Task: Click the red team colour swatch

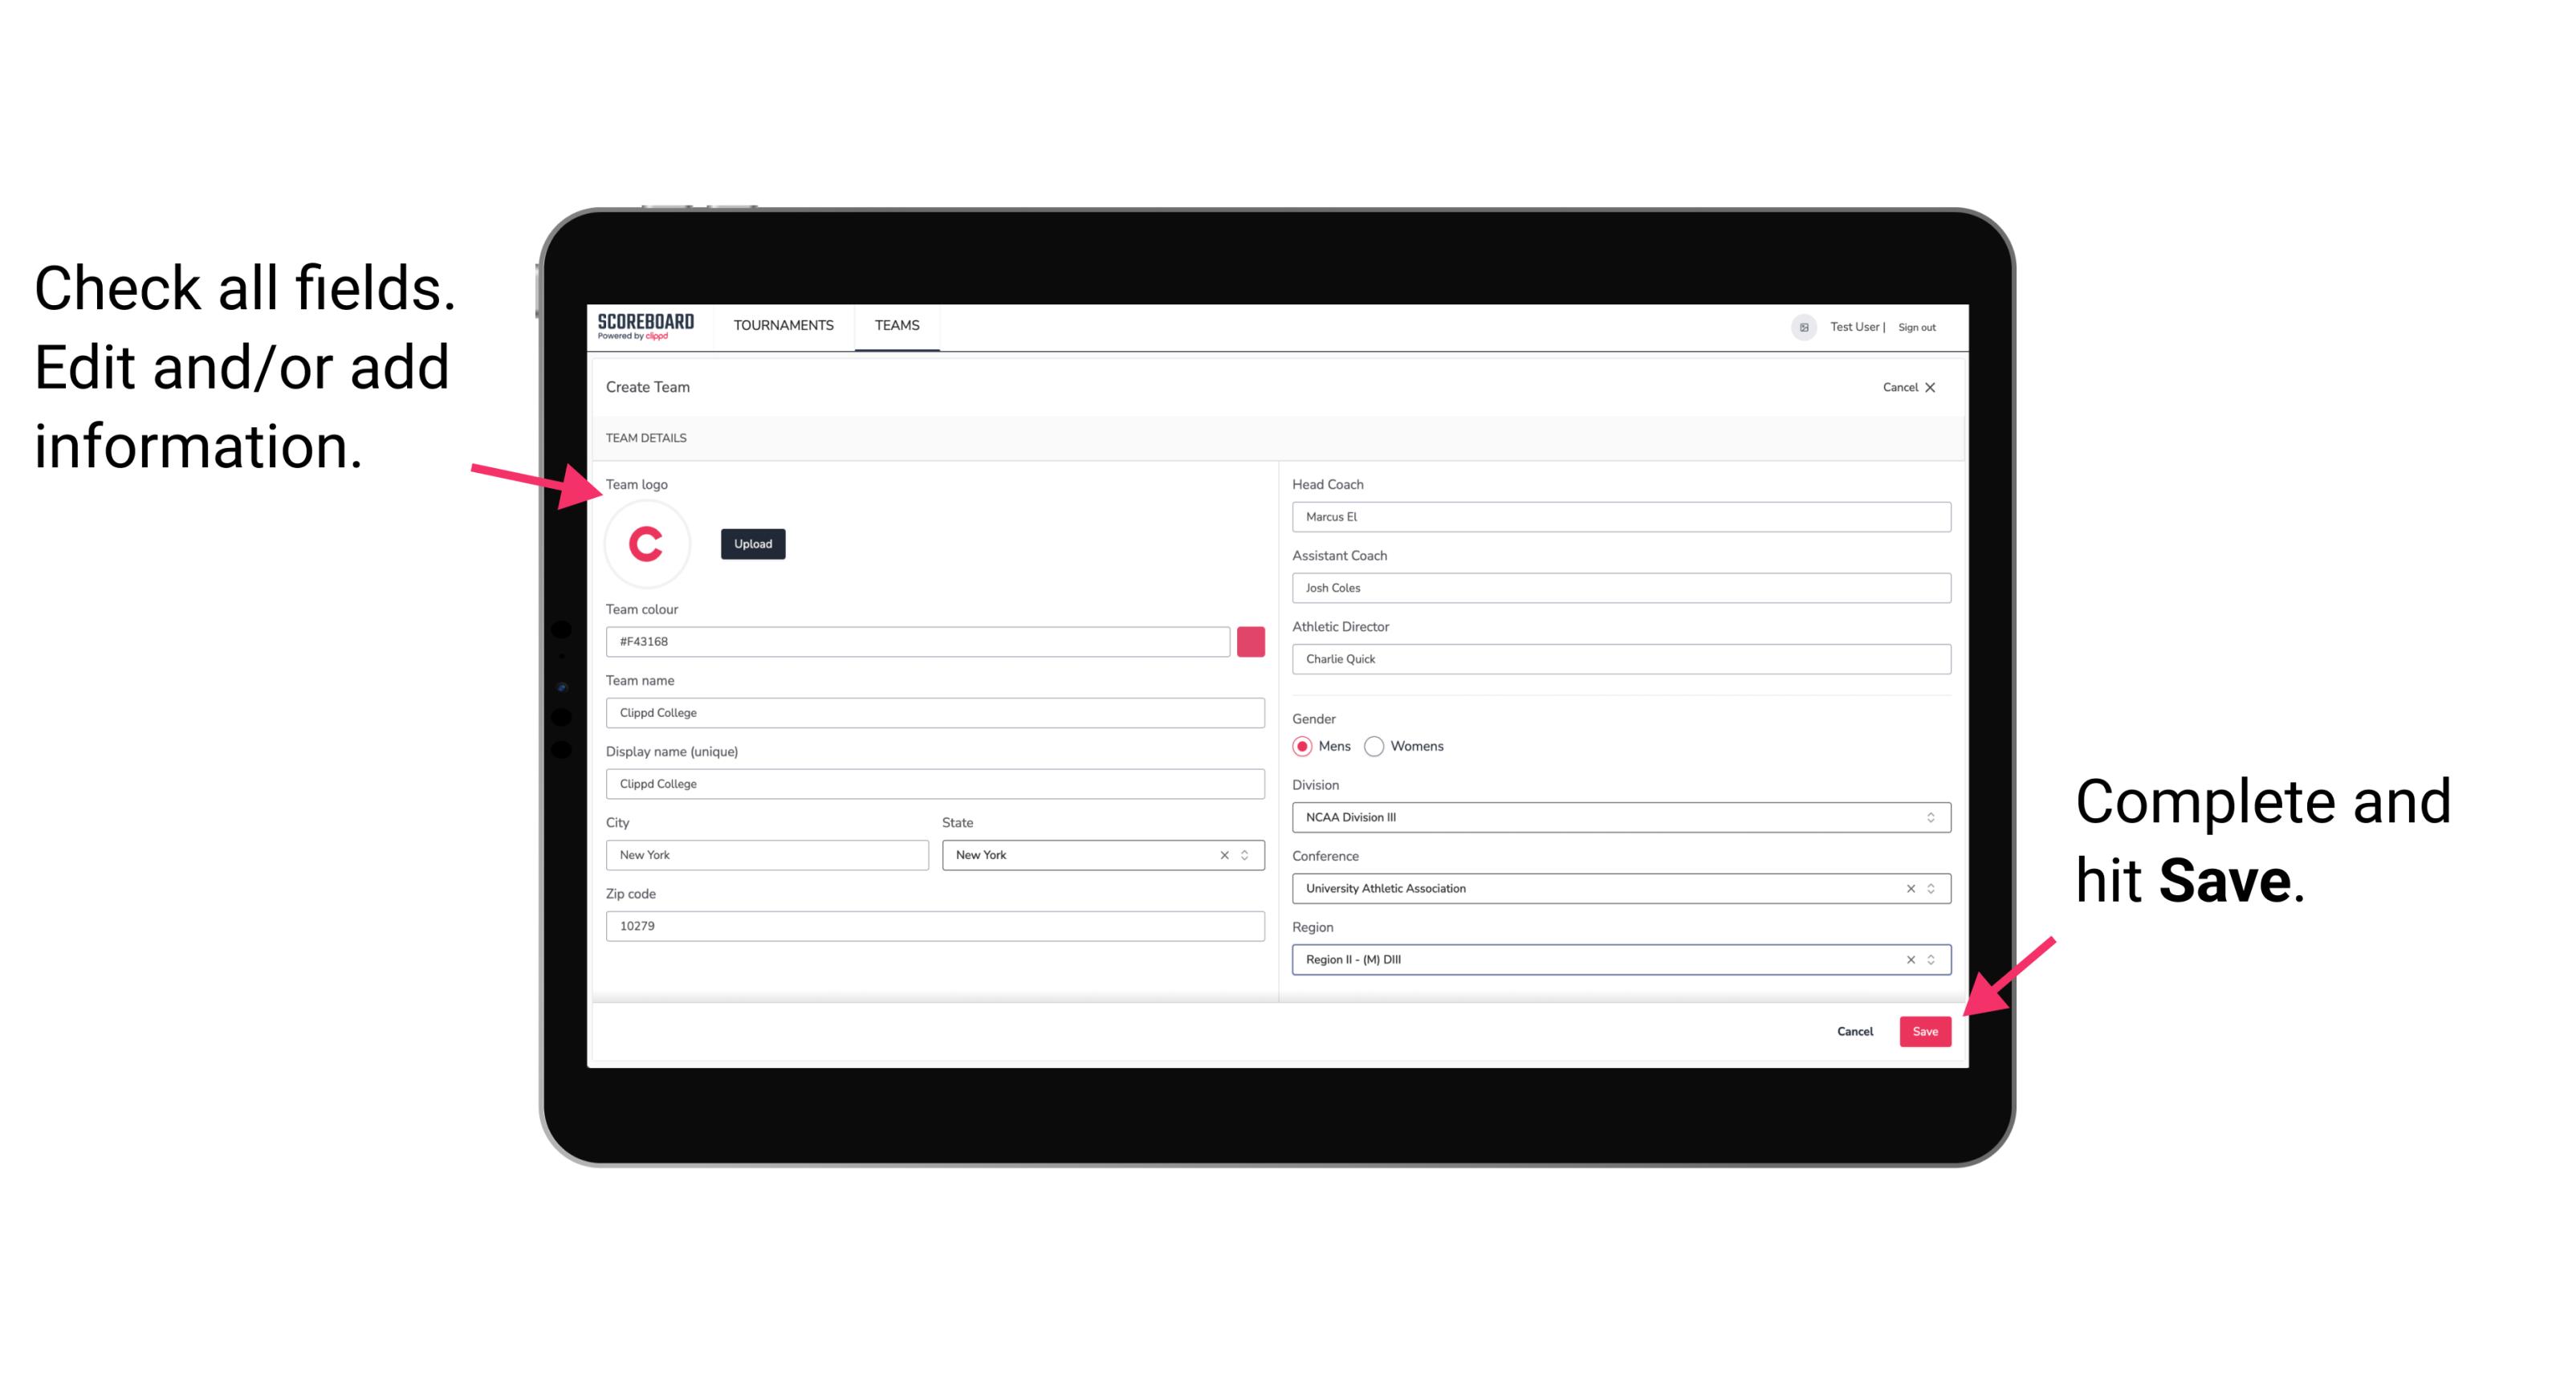Action: pyautogui.click(x=1251, y=641)
